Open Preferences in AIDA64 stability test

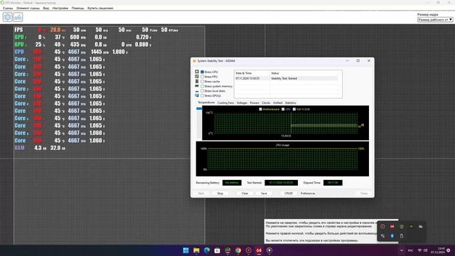(x=308, y=193)
